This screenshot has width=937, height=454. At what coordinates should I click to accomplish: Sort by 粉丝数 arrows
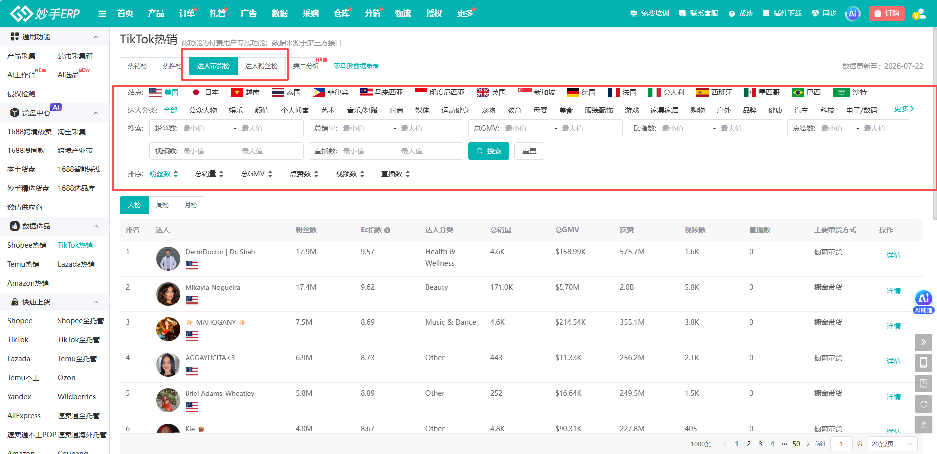coord(176,174)
